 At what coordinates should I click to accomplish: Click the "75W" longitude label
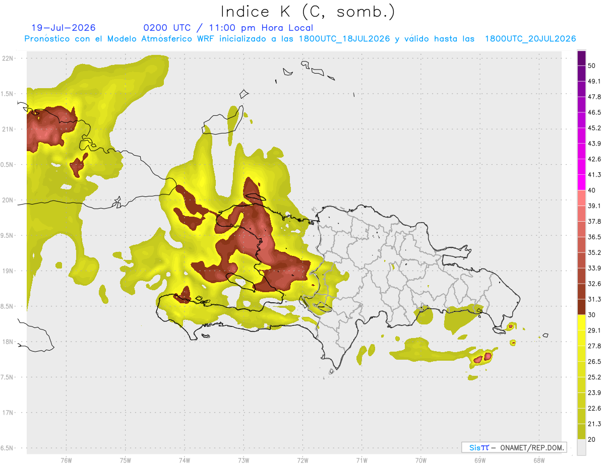point(125,460)
